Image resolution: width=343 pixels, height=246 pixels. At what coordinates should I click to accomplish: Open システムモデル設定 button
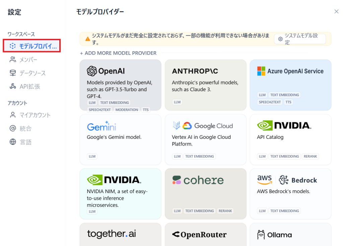tap(300, 39)
